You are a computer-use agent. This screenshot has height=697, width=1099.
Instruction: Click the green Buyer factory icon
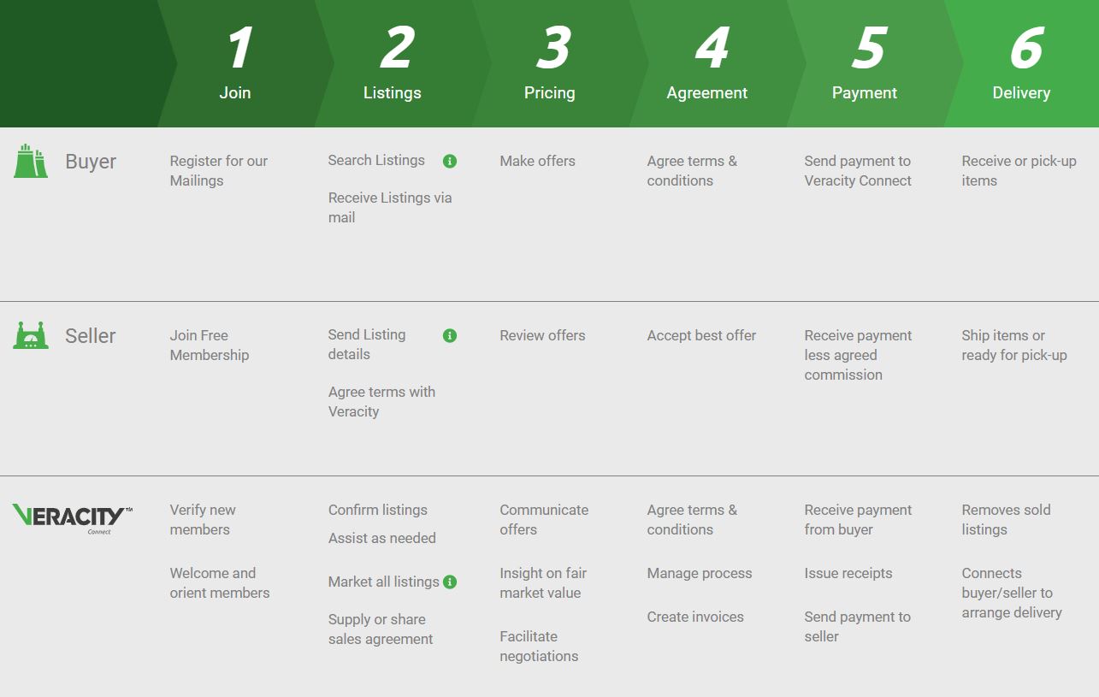[x=31, y=162]
